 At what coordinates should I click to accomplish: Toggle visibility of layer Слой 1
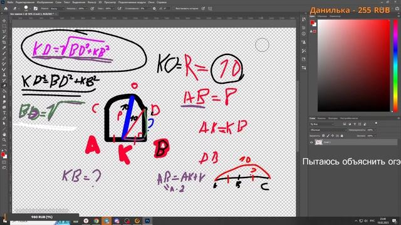(311, 142)
